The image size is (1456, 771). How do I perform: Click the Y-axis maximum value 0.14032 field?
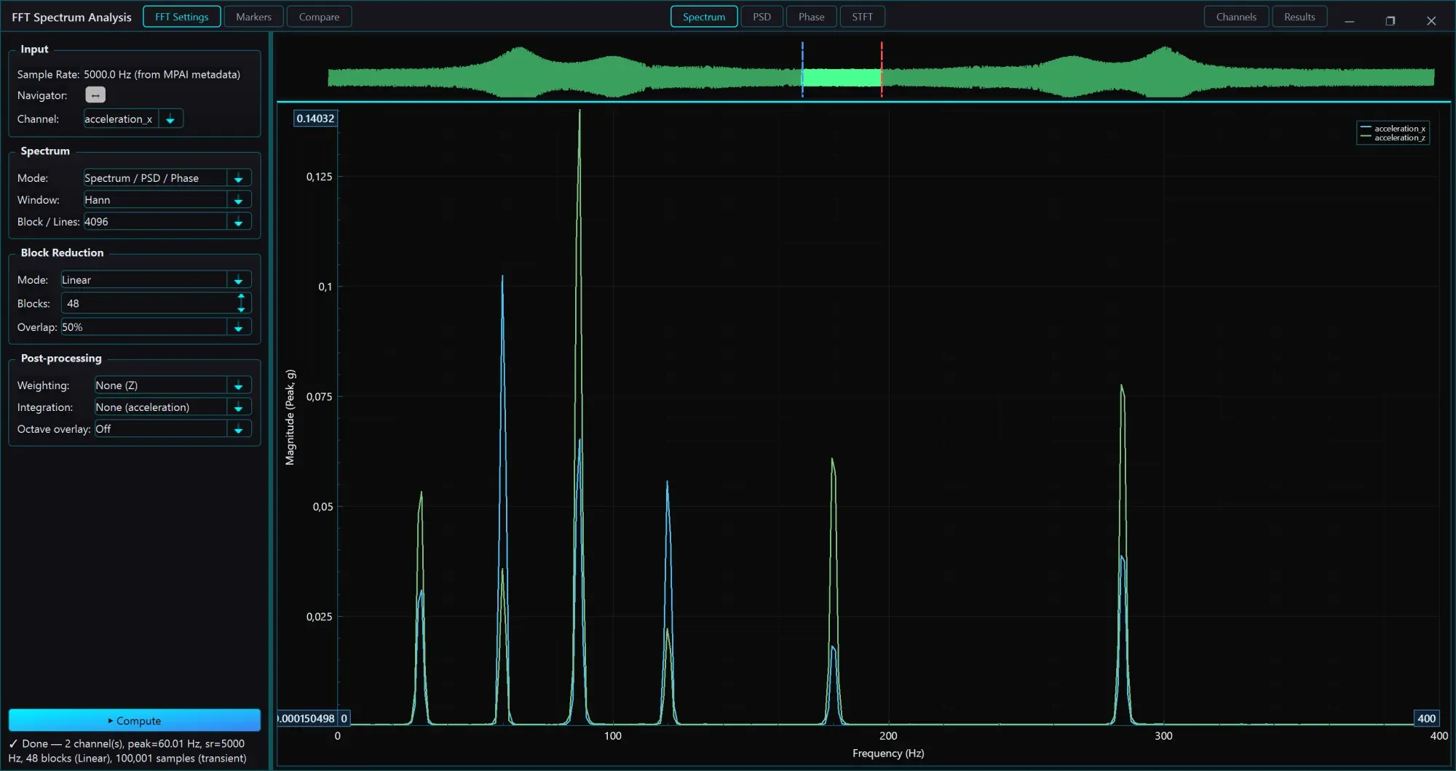315,119
